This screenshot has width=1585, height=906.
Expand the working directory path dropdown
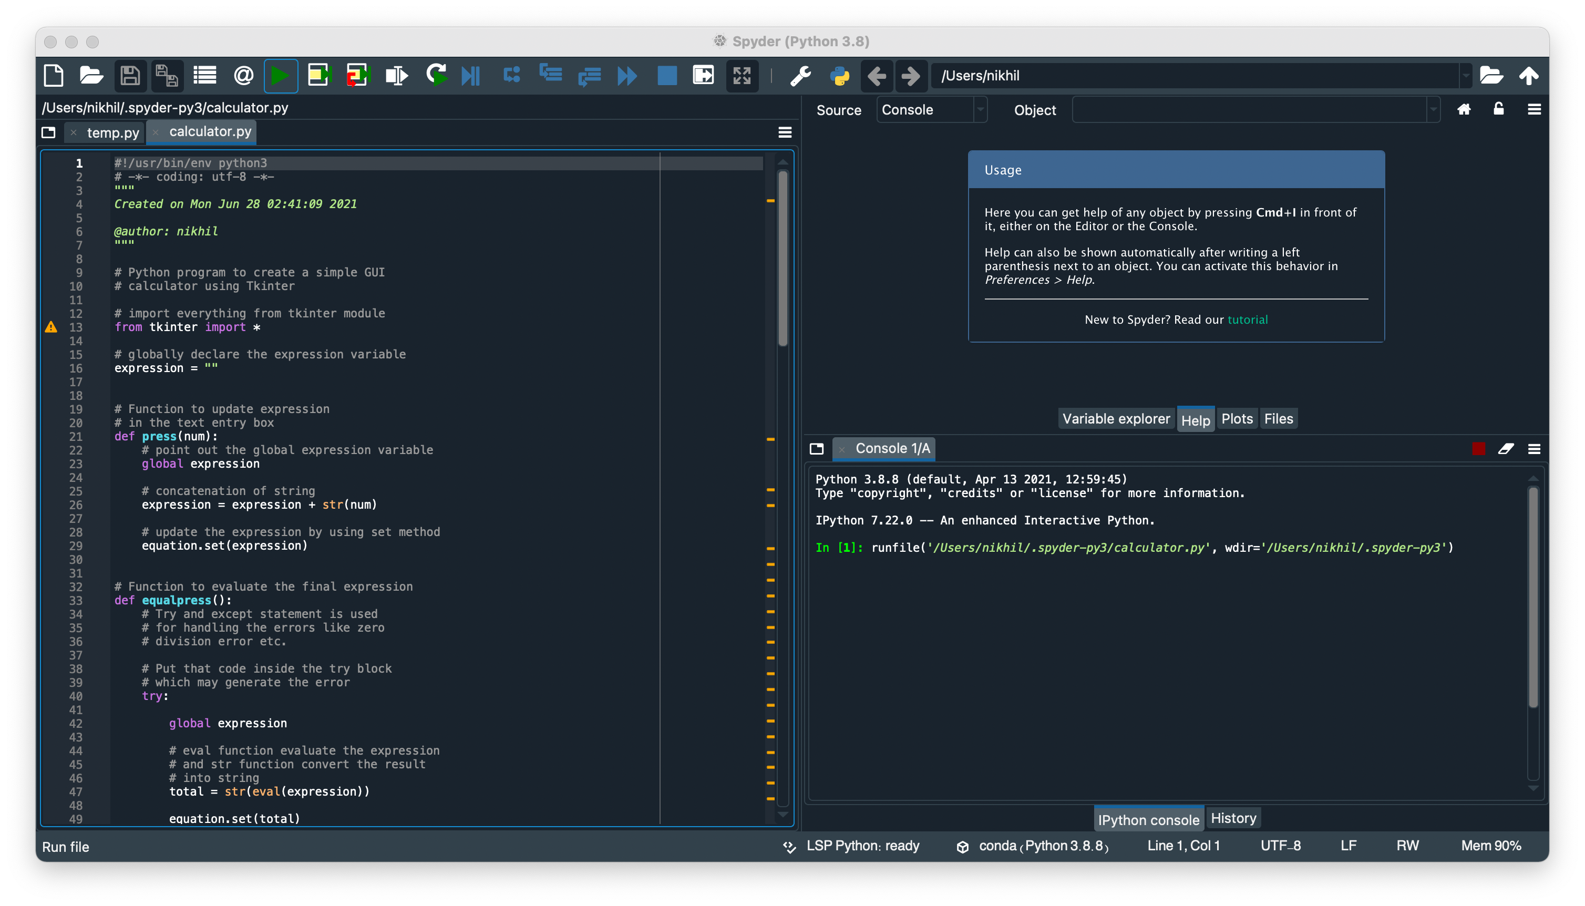click(x=1466, y=76)
